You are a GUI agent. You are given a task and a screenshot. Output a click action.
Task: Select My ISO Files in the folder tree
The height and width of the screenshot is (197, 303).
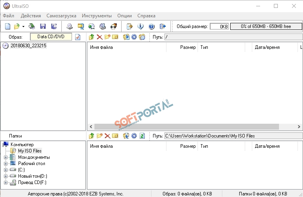(x=30, y=151)
